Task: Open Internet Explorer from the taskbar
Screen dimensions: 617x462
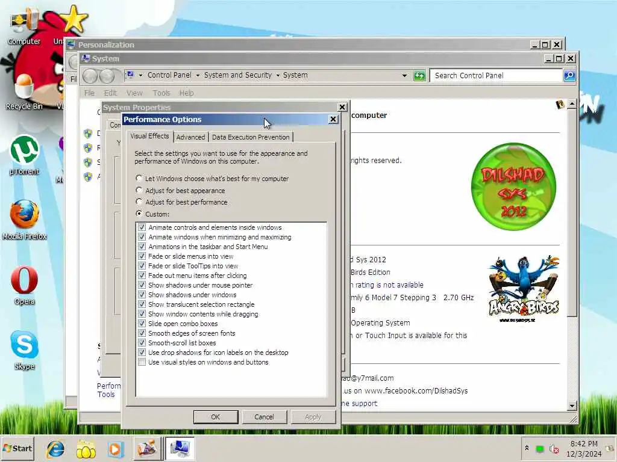Action: (55, 449)
